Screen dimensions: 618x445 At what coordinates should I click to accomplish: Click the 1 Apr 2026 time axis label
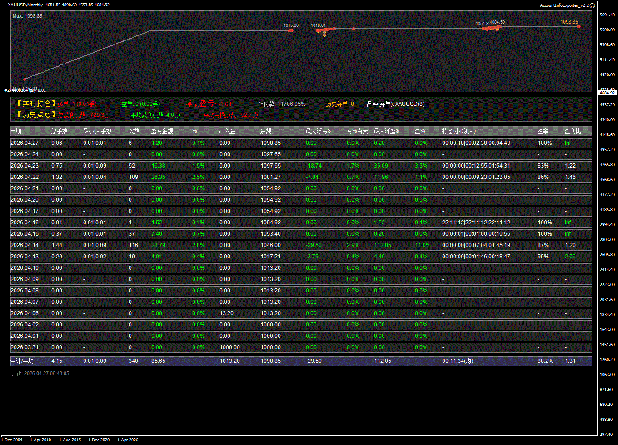pos(128,440)
